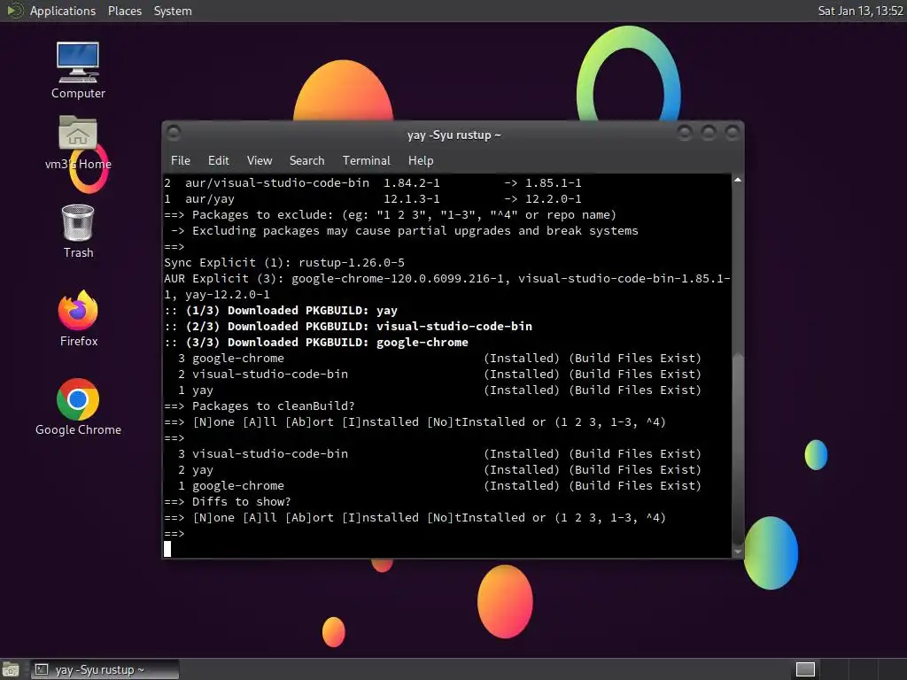Click the 'aur/yay 12.1.3-1' line
Screen dimensions: 907x680
373,199
